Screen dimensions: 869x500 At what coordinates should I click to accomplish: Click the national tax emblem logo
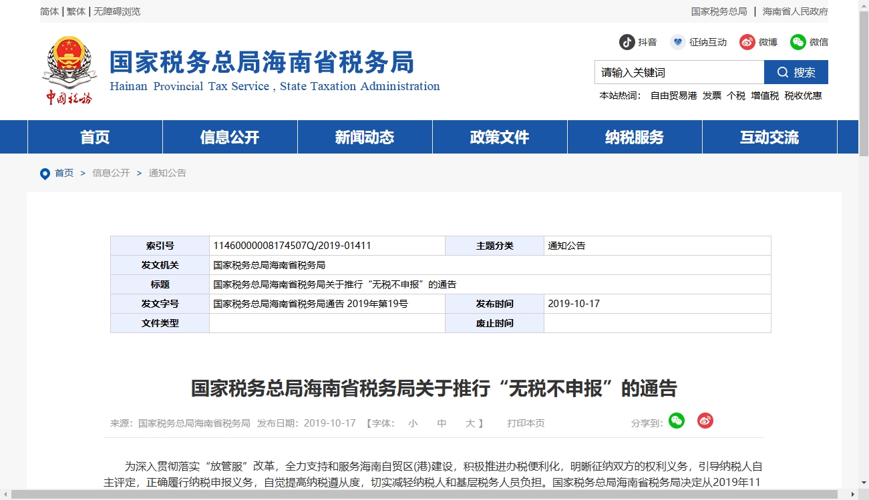pyautogui.click(x=69, y=69)
